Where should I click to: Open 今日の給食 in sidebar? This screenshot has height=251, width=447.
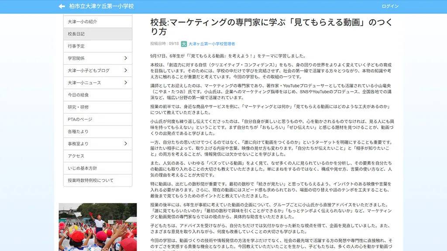tap(98, 95)
